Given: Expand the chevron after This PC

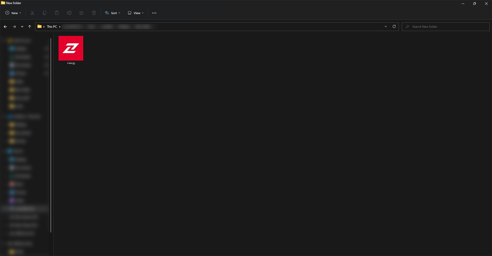Looking at the screenshot, I should (60, 27).
